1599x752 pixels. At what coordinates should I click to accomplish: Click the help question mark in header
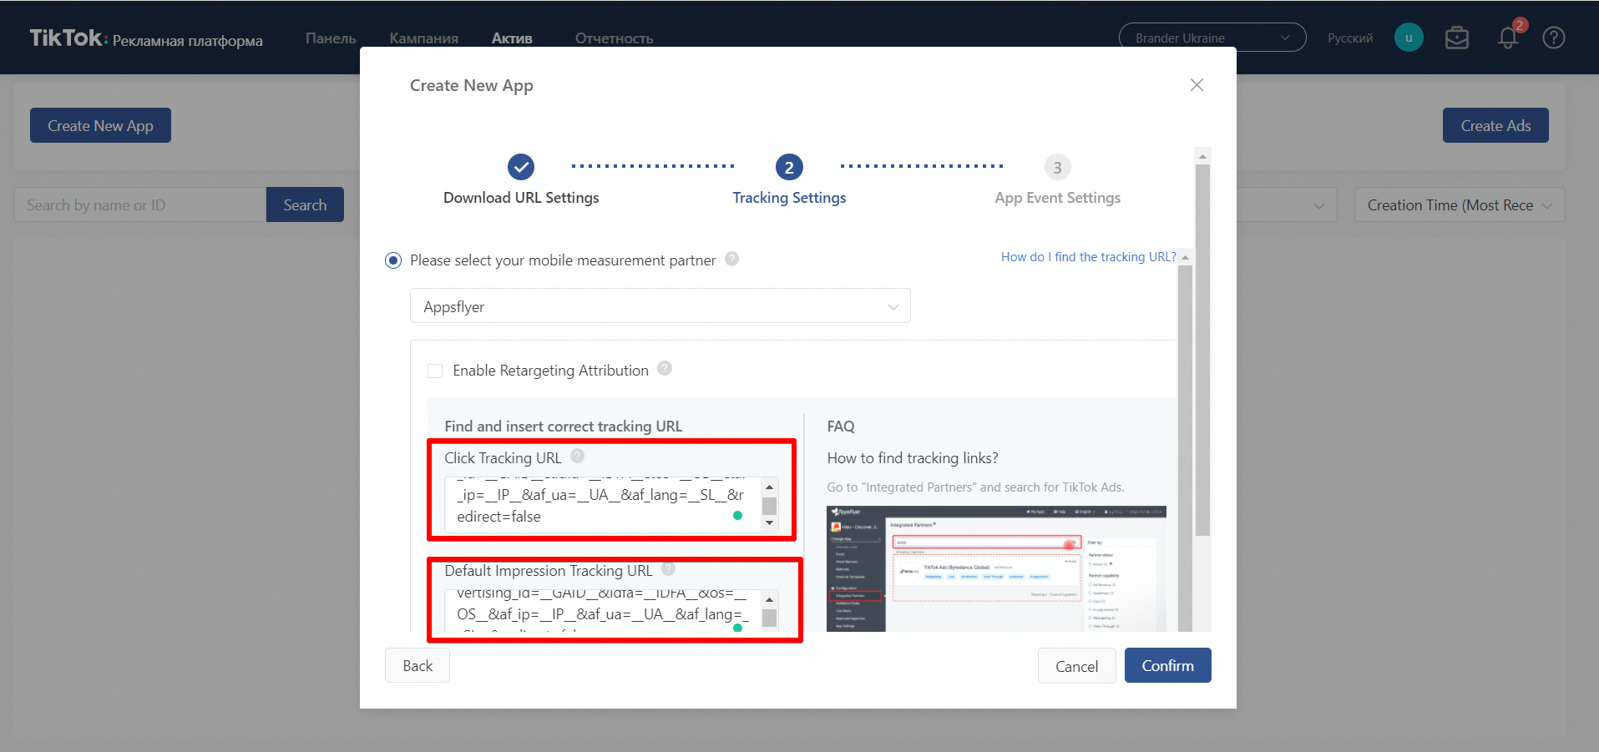pos(1554,38)
